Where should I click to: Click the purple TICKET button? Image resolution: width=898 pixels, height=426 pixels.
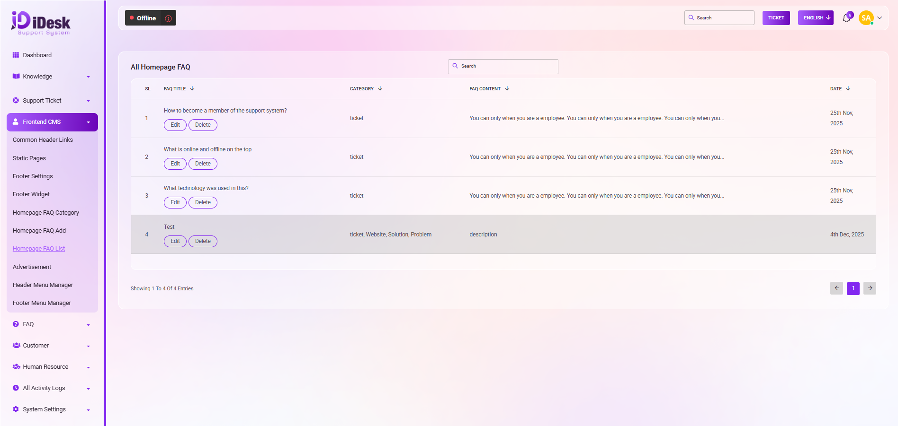776,18
